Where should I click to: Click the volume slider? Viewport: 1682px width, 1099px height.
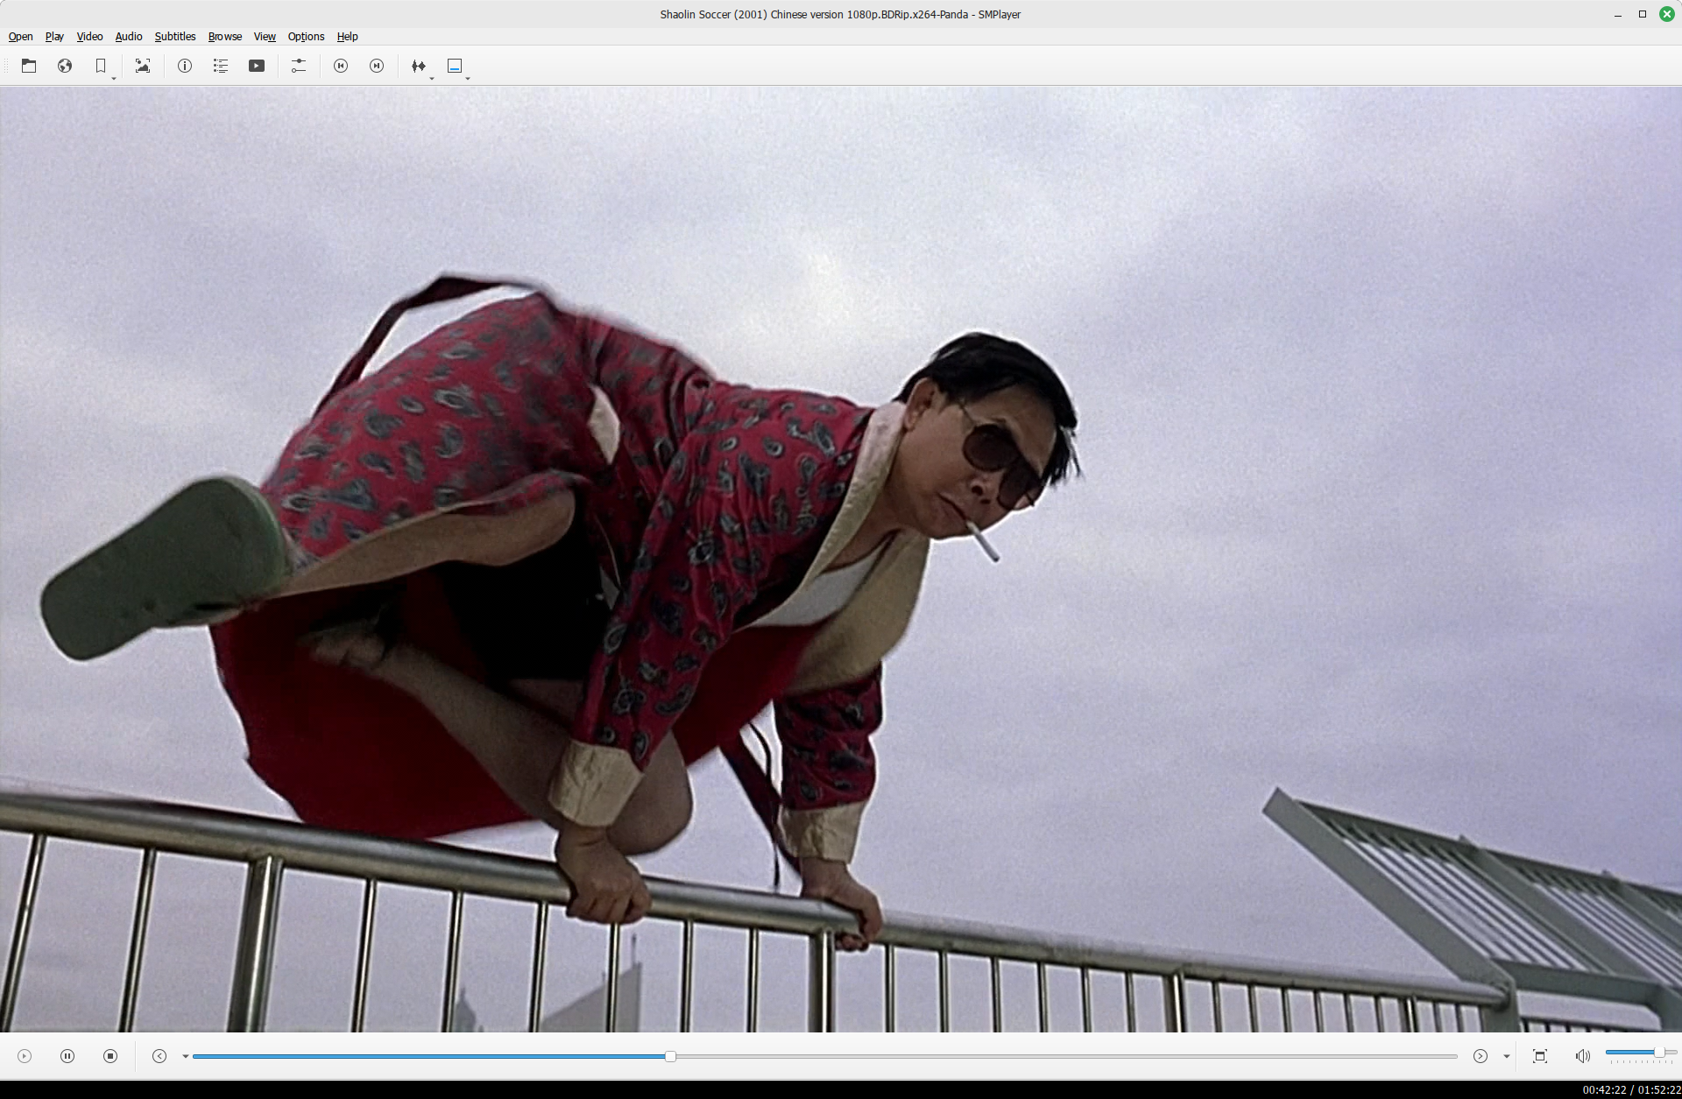tap(1634, 1052)
